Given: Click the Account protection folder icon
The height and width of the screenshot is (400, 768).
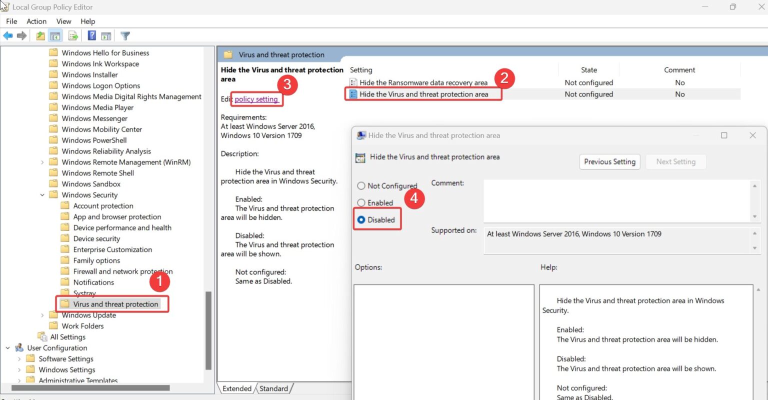Looking at the screenshot, I should 65,206.
